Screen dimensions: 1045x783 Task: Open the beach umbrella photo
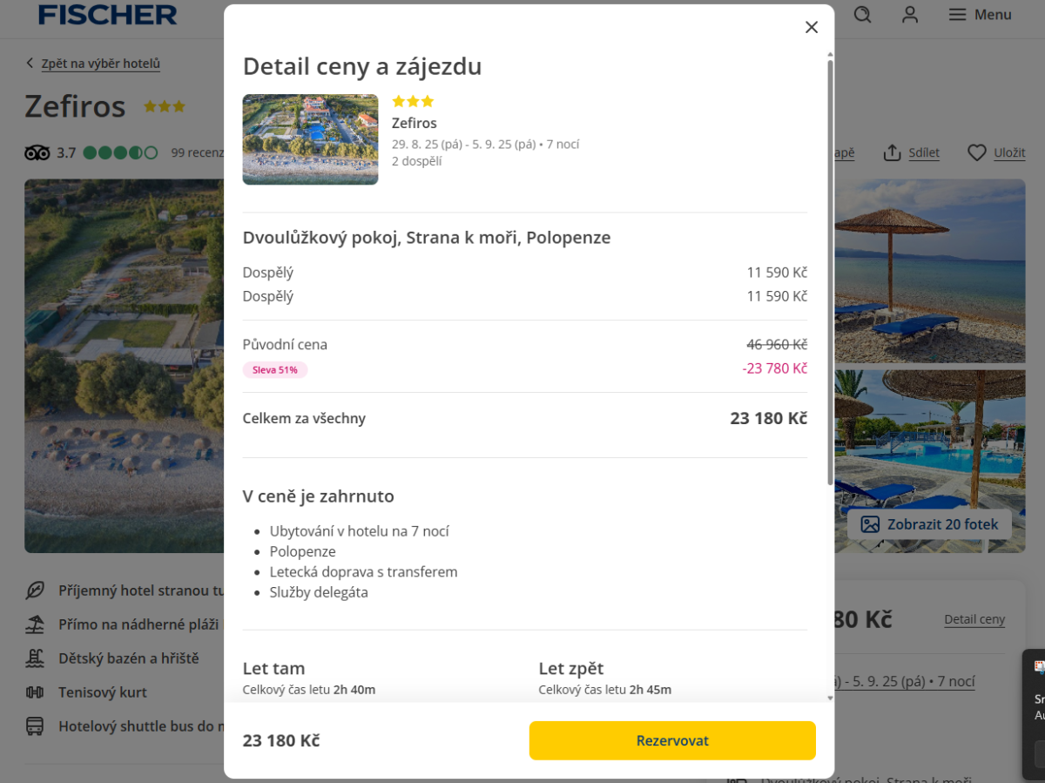(930, 271)
